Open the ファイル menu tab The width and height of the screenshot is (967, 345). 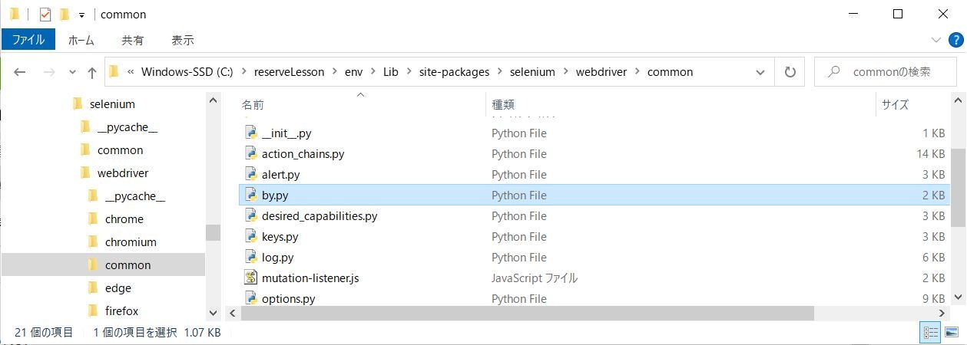pos(28,40)
